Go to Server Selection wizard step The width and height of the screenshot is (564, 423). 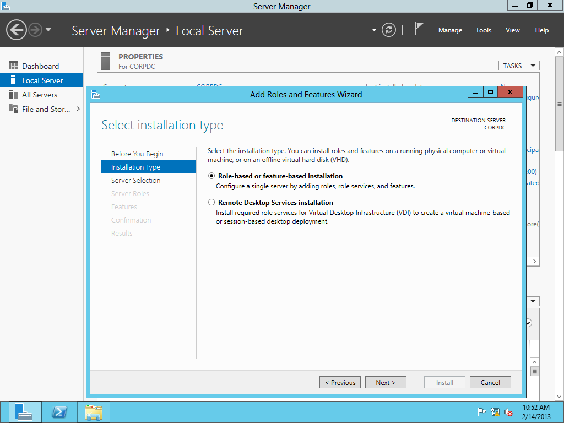[x=135, y=180]
